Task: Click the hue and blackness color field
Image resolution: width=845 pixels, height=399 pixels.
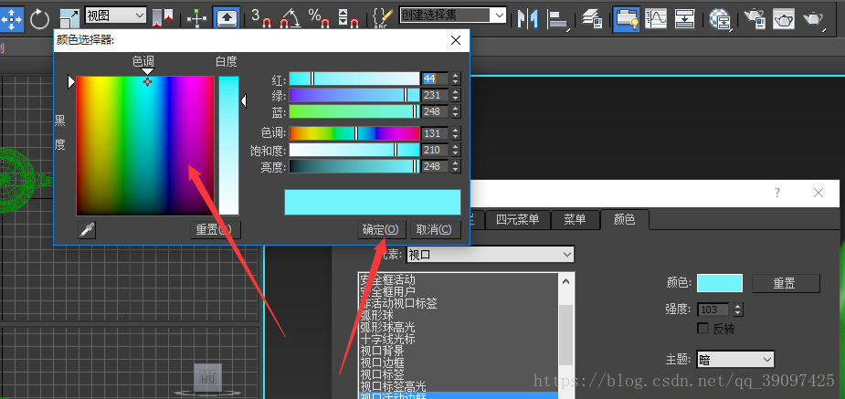Action: [145, 145]
